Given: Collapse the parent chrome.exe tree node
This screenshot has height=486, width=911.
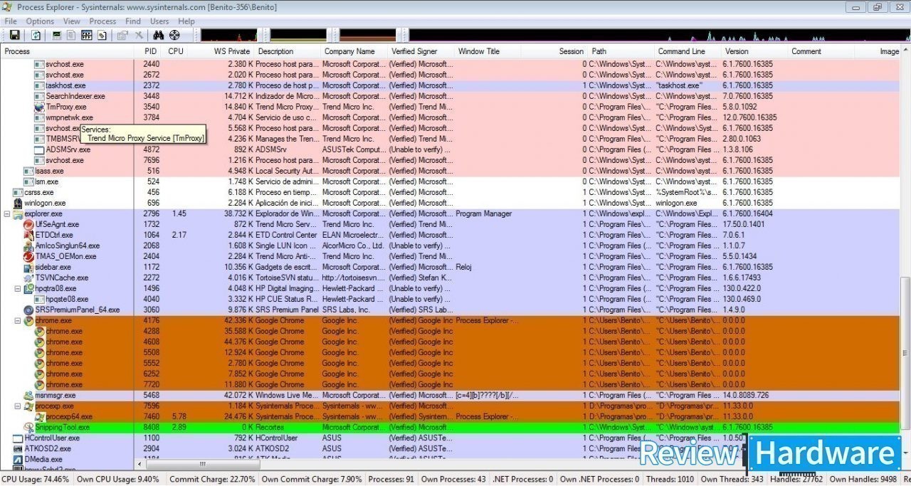Looking at the screenshot, I should [19, 320].
